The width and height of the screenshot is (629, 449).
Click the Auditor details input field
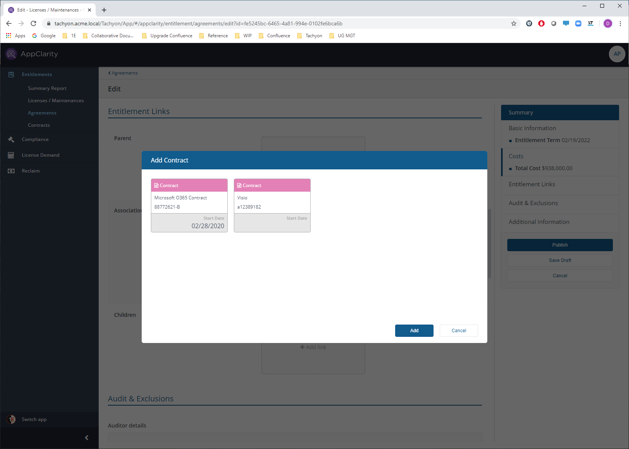pos(295,437)
